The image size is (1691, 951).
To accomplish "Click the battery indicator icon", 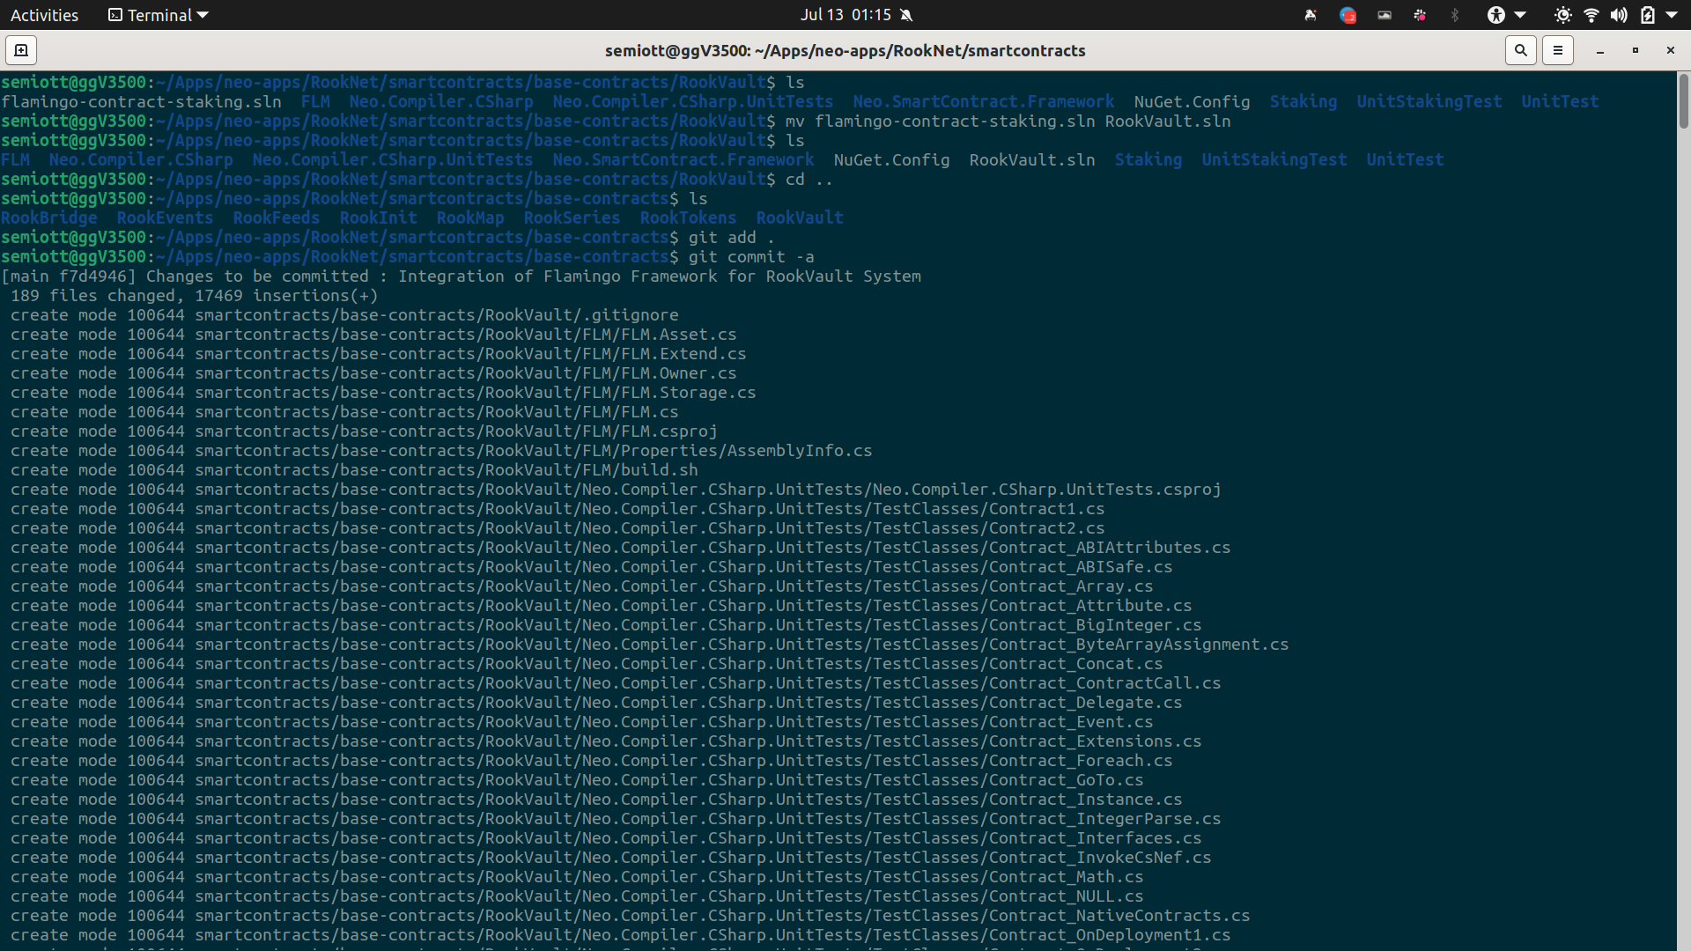I will pyautogui.click(x=1648, y=15).
